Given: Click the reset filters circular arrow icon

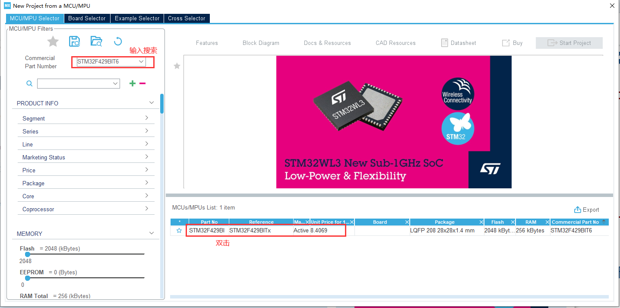Looking at the screenshot, I should (x=118, y=41).
